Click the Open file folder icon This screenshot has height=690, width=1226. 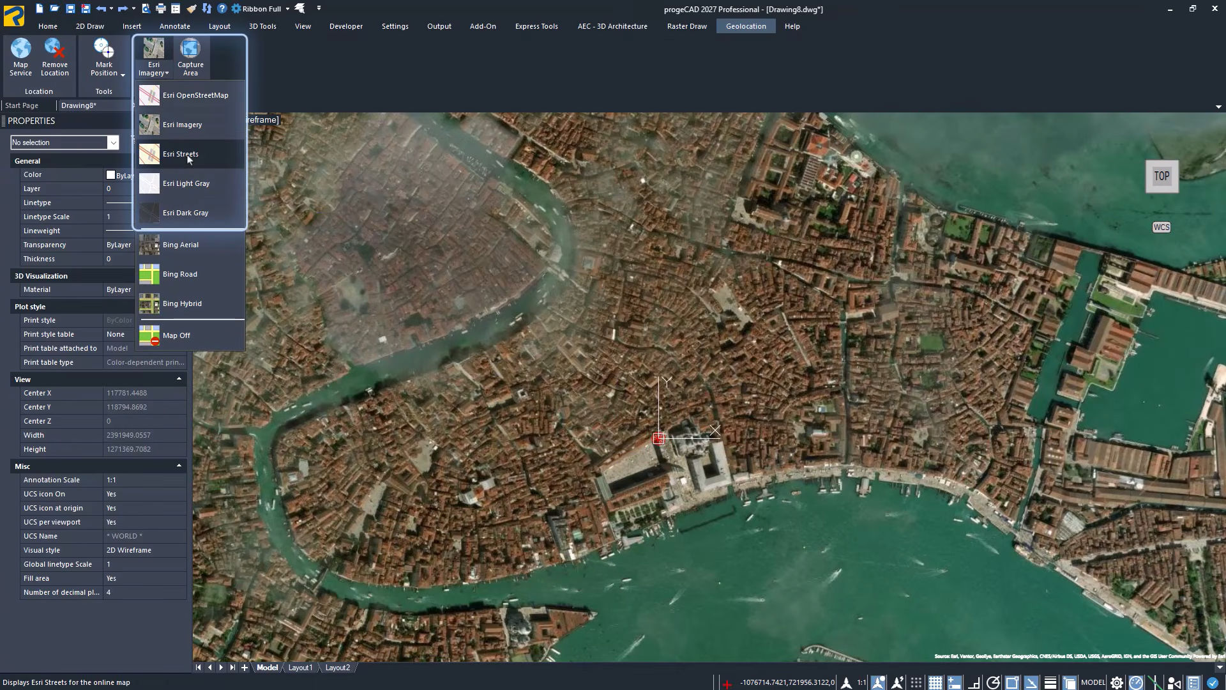point(55,9)
